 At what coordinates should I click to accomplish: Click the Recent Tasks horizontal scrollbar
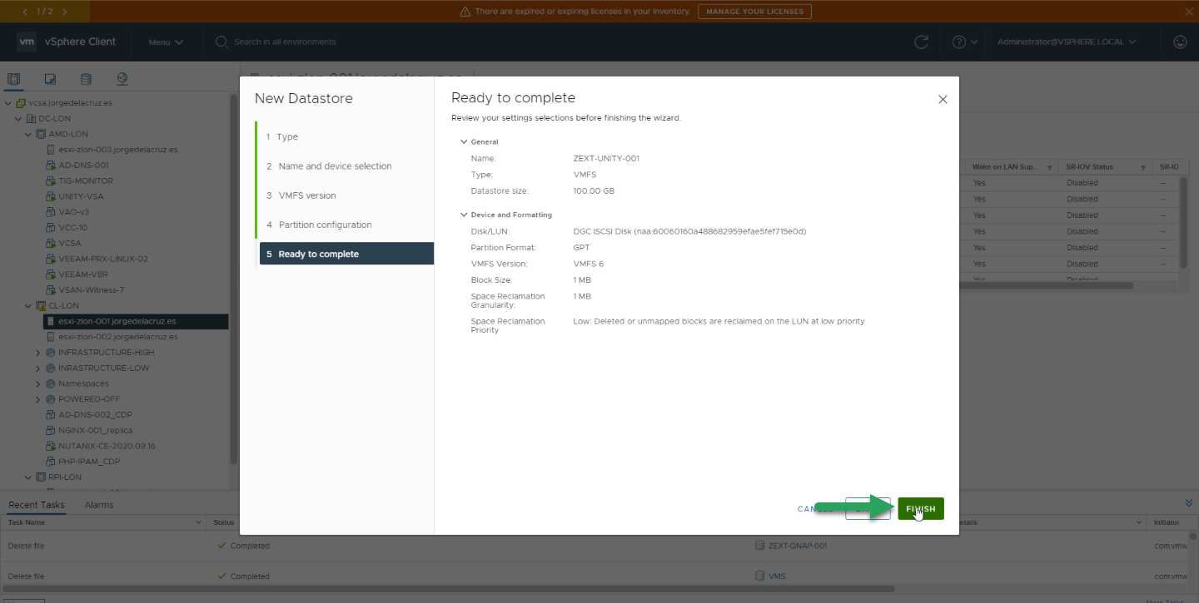(450, 589)
